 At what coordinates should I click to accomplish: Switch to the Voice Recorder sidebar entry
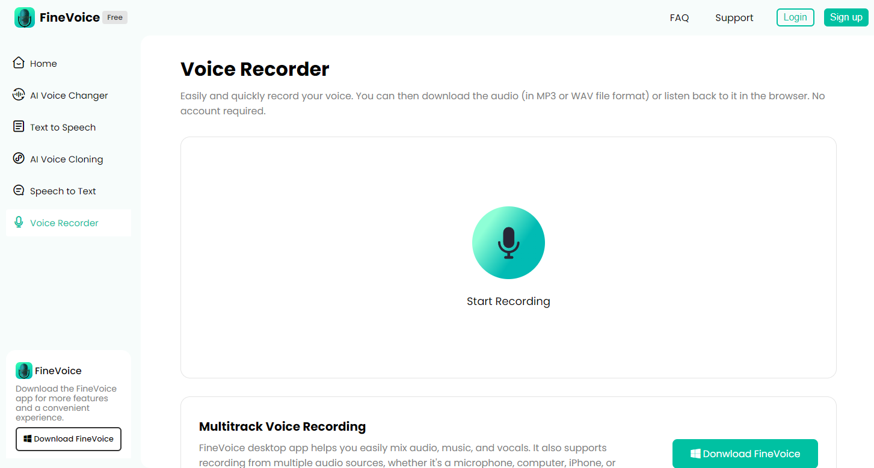[64, 223]
